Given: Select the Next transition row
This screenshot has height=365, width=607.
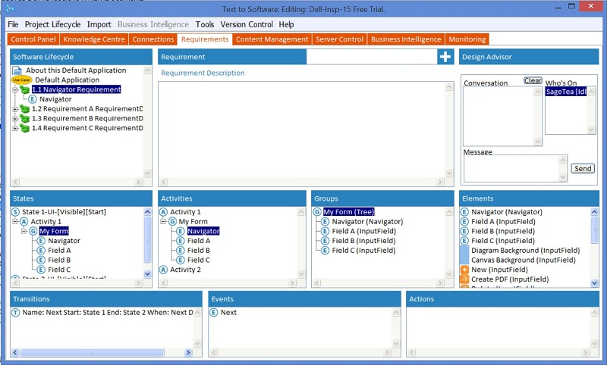Looking at the screenshot, I should pyautogui.click(x=107, y=313).
